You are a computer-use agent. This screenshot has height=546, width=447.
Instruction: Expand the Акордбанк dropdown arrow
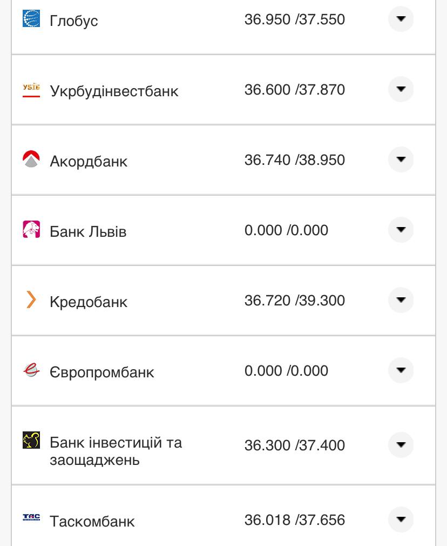click(x=401, y=159)
